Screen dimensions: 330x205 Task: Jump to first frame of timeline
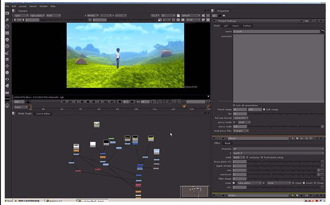pyautogui.click(x=63, y=102)
